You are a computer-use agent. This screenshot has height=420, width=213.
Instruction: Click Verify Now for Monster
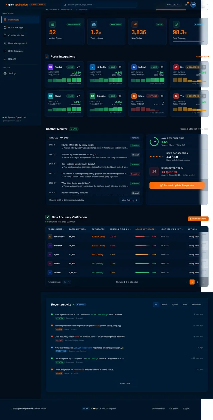coord(194,246)
